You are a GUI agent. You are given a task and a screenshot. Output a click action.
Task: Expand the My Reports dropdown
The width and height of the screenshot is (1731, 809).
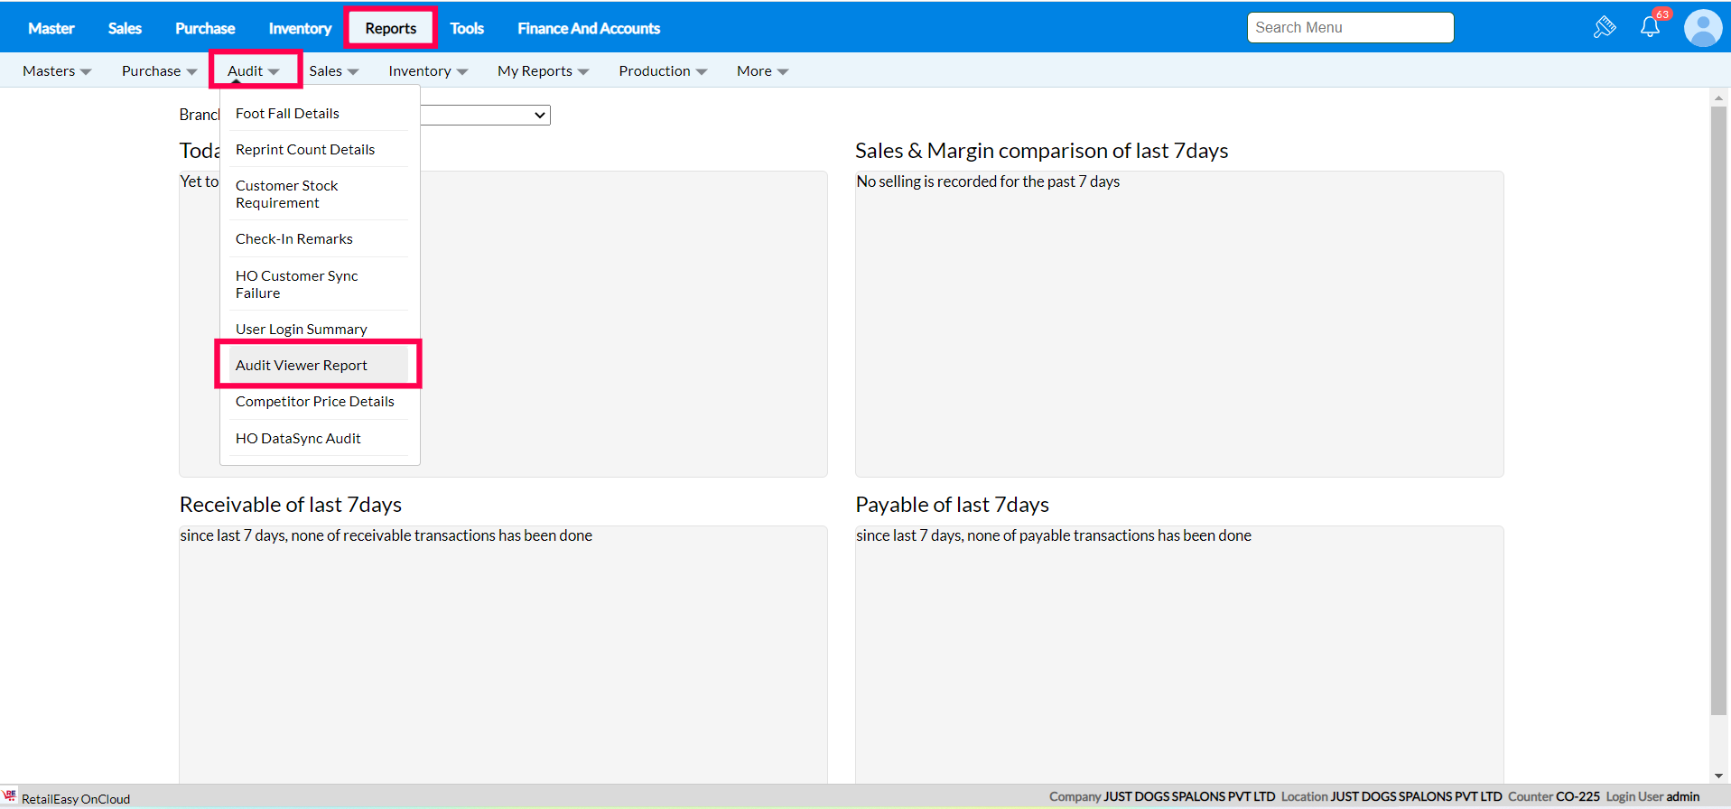543,71
